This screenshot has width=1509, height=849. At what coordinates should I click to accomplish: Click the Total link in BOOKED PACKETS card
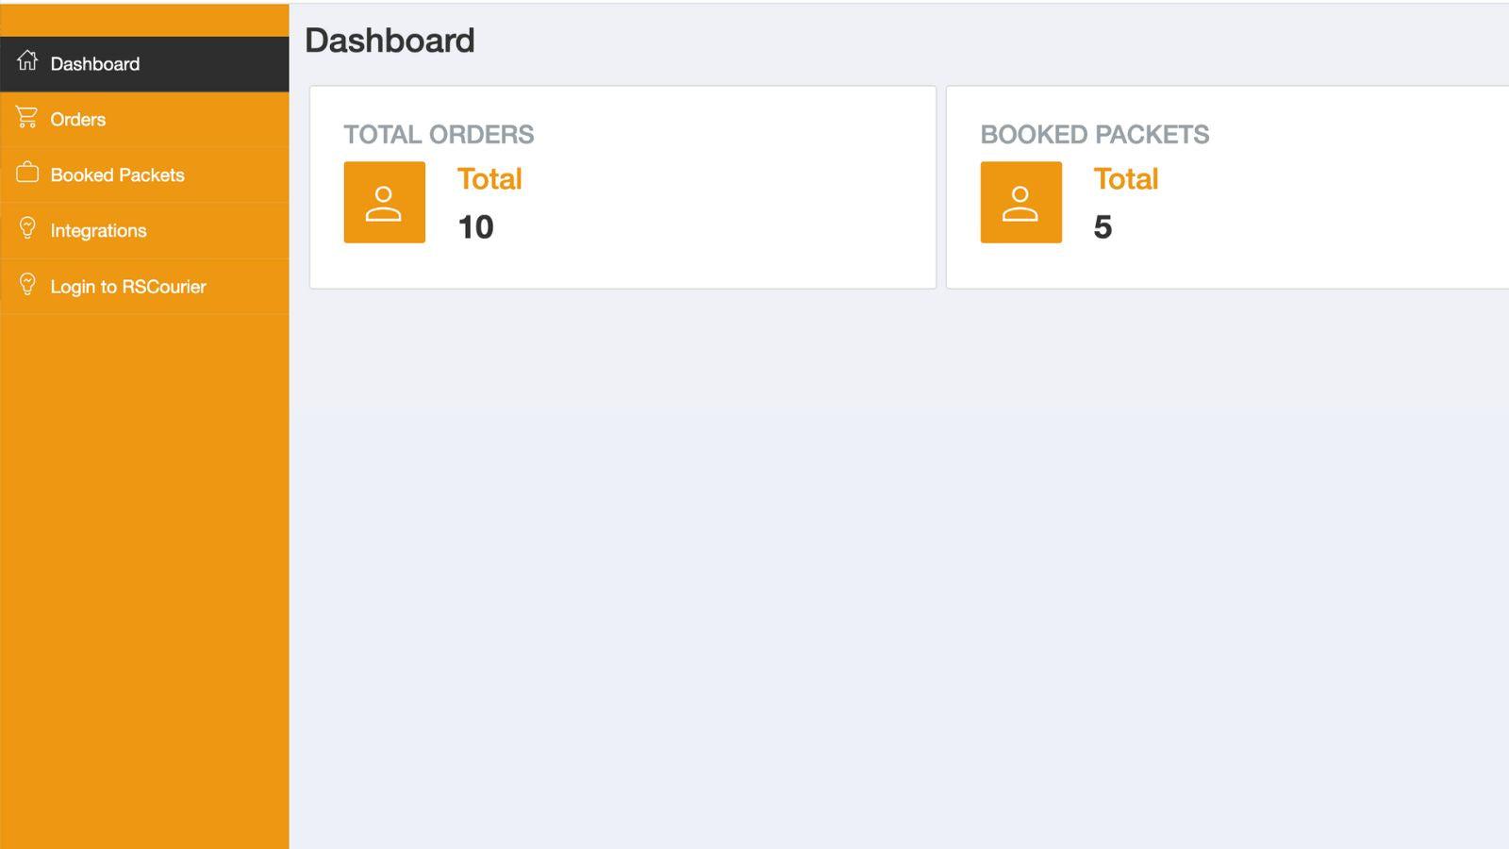click(1125, 178)
